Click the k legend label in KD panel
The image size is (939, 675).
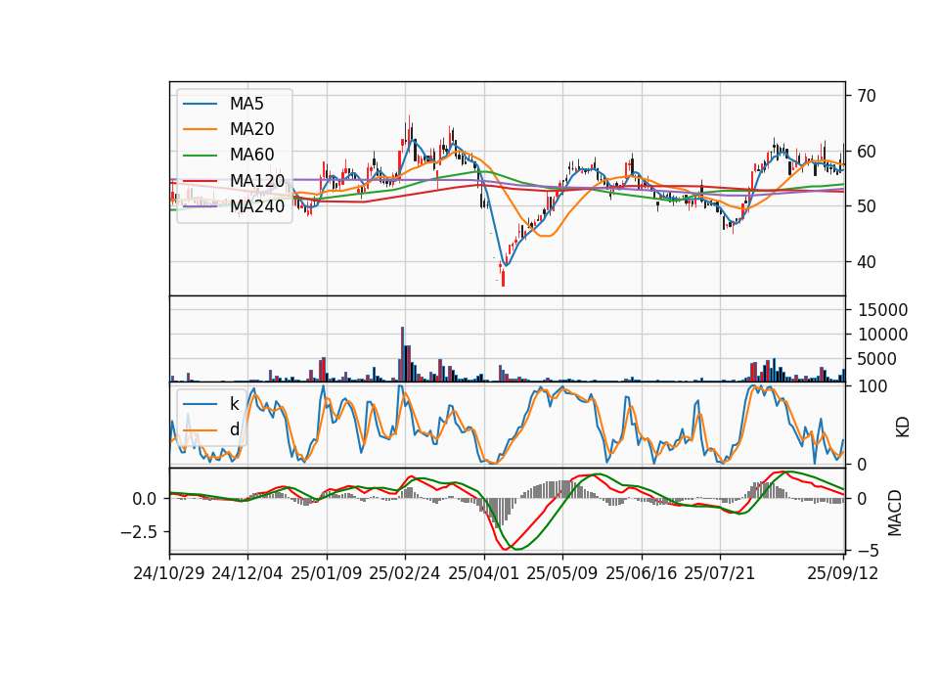click(x=234, y=404)
